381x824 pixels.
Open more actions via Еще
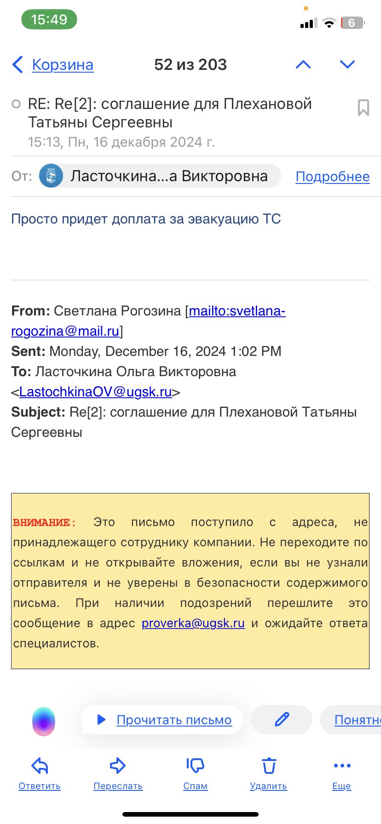[x=342, y=774]
